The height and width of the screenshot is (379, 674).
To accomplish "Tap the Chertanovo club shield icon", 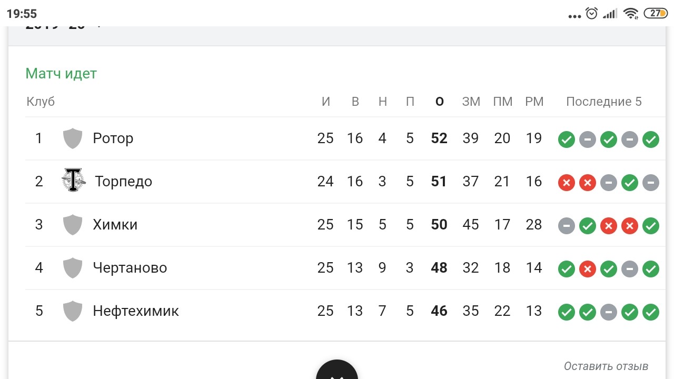I will tap(73, 268).
